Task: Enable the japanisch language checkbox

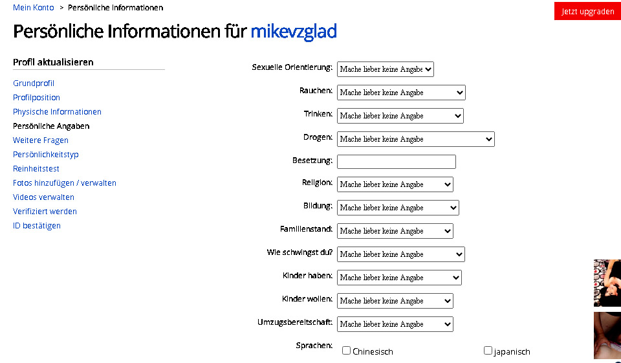Action: click(488, 351)
